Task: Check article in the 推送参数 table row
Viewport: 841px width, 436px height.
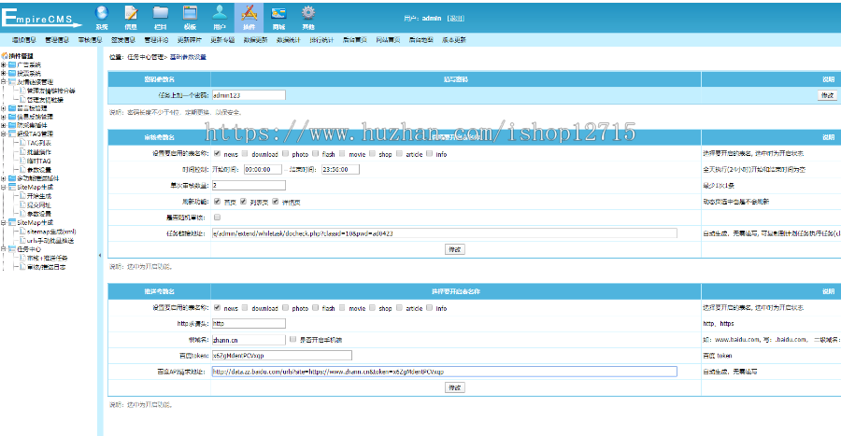Action: coord(399,308)
